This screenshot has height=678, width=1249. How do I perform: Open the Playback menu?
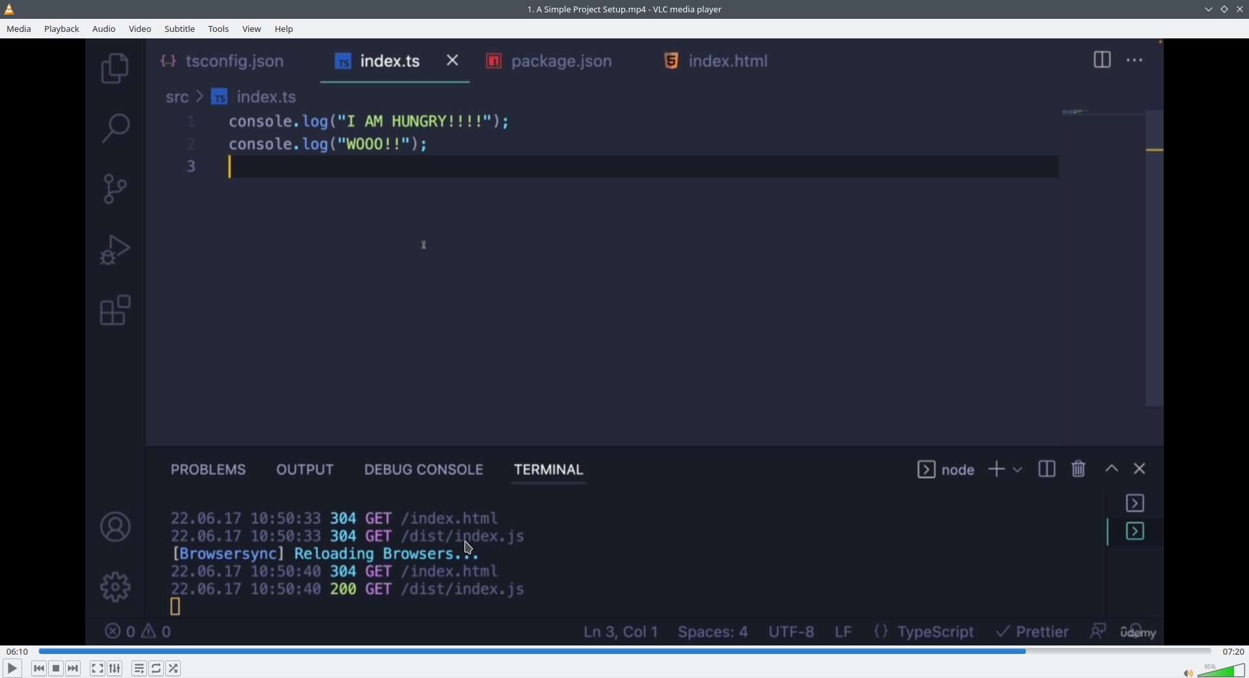(x=62, y=29)
